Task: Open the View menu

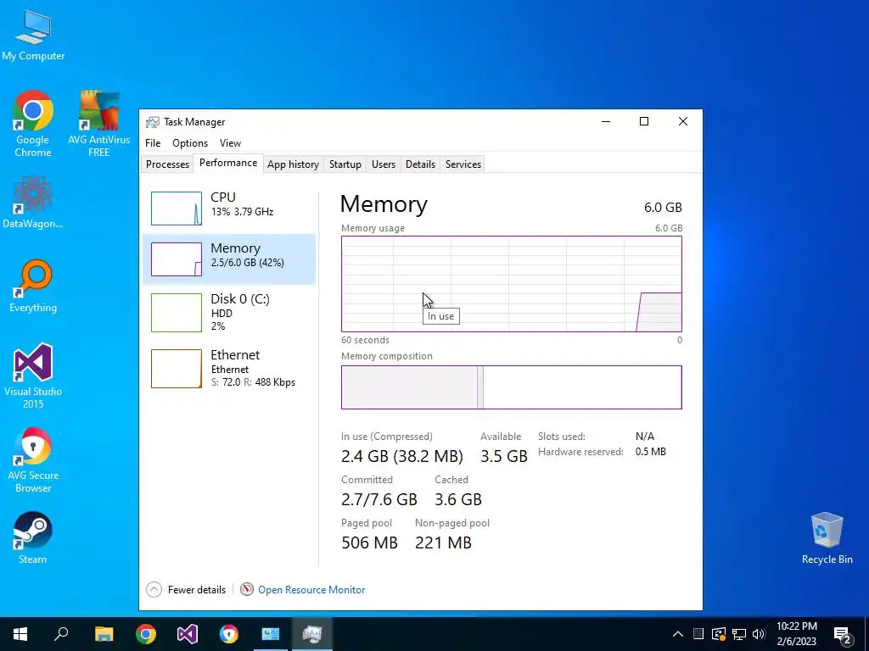Action: coord(230,142)
